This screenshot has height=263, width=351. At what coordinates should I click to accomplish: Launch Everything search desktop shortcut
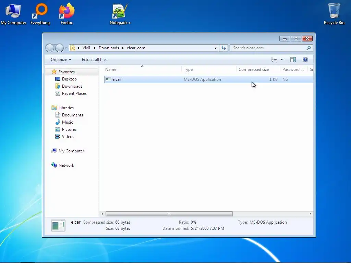[x=40, y=14]
